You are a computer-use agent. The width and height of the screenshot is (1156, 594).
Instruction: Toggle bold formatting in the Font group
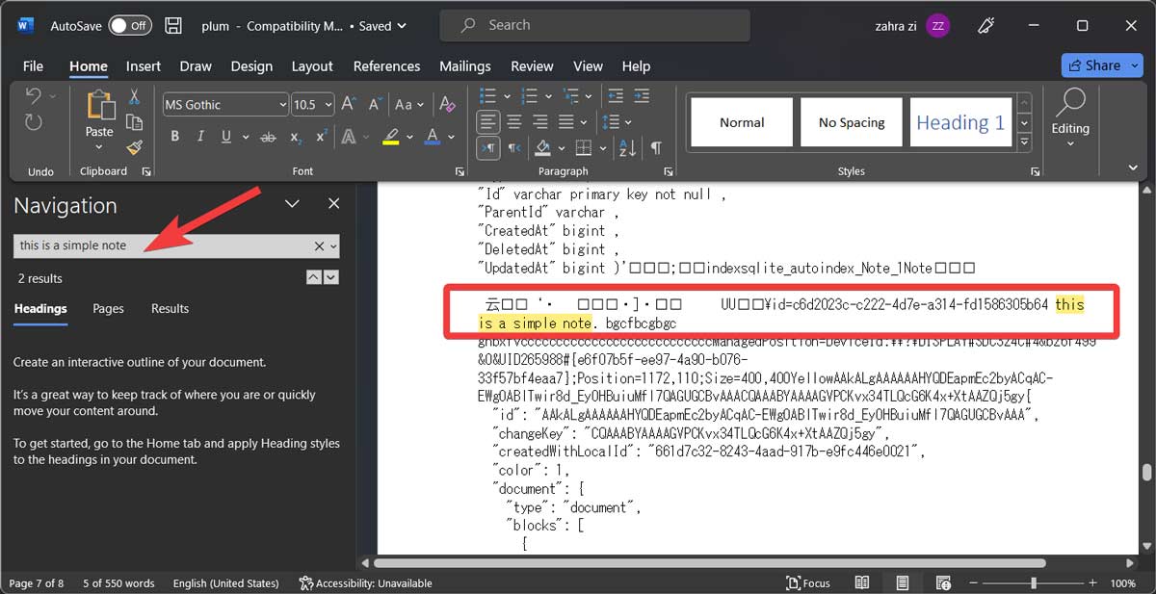pos(175,136)
